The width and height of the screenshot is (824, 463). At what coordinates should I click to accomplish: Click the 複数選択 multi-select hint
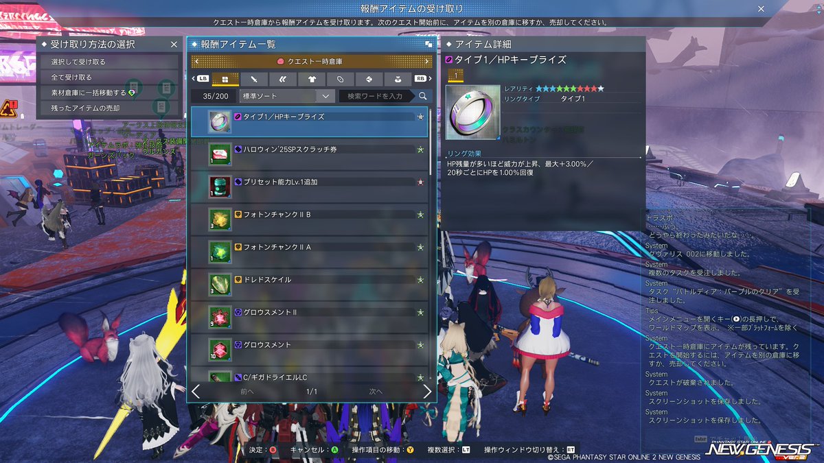pos(448,450)
